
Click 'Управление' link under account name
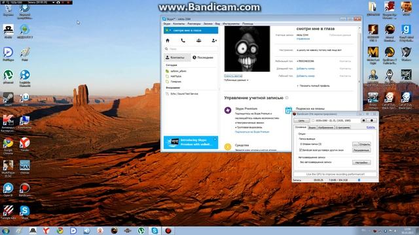pos(303,39)
